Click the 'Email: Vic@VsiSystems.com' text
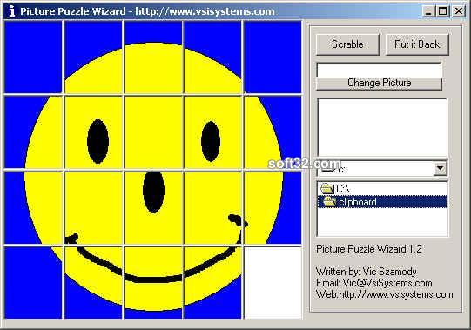471x330 pixels. point(374,283)
